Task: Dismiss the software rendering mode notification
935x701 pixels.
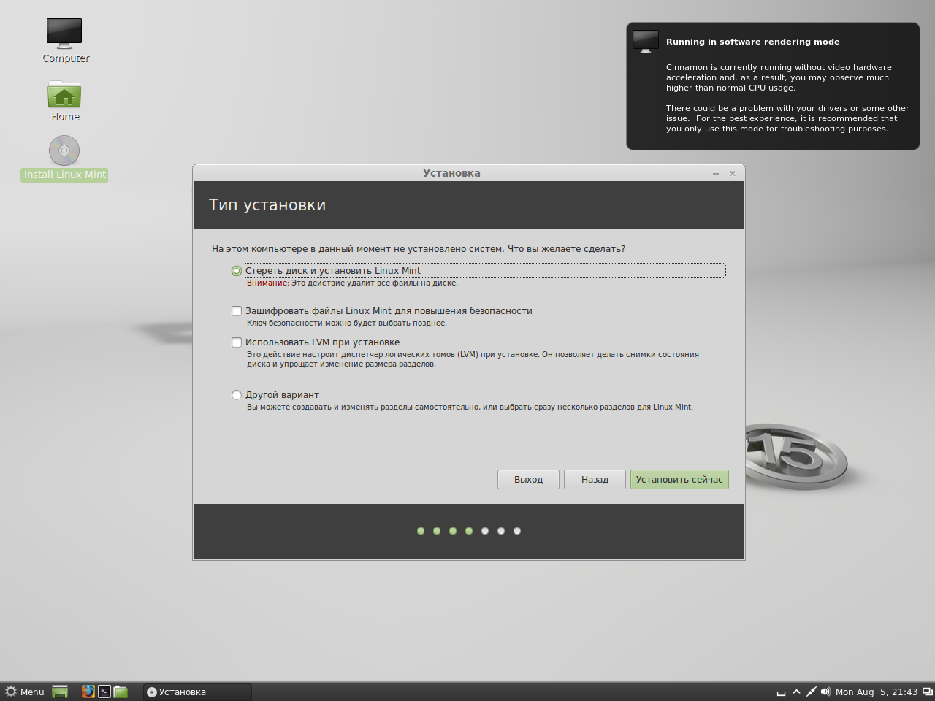Action: [x=773, y=86]
